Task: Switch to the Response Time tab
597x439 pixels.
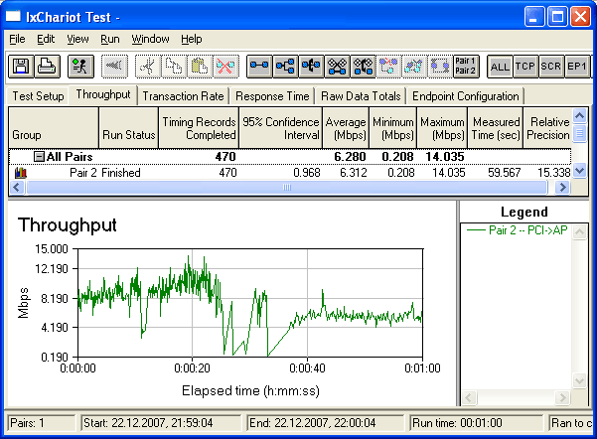Action: (272, 96)
